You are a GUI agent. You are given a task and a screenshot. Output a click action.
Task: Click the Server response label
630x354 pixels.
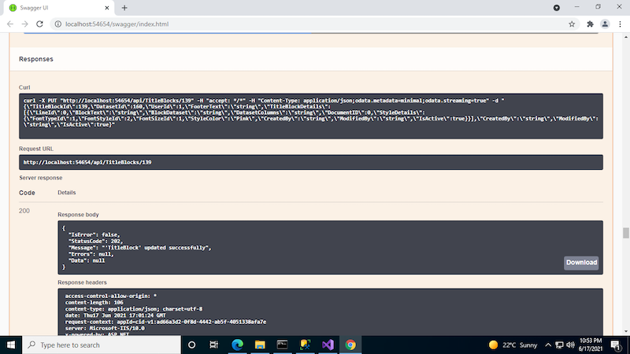41,178
